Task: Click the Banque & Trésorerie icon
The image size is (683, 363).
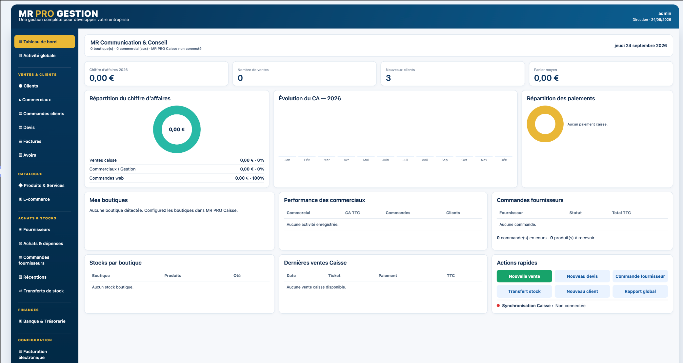Action: coord(20,321)
